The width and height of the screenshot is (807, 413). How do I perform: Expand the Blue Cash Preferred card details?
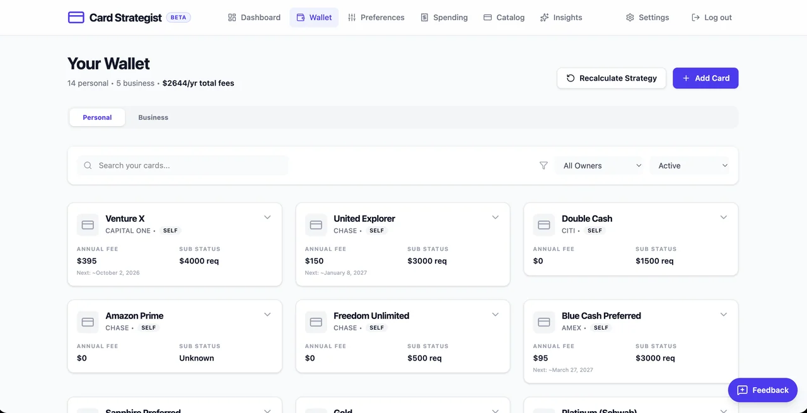[x=723, y=315]
